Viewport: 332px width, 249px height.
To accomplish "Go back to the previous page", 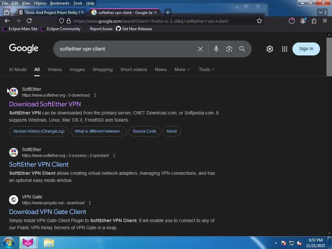I will [7, 21].
